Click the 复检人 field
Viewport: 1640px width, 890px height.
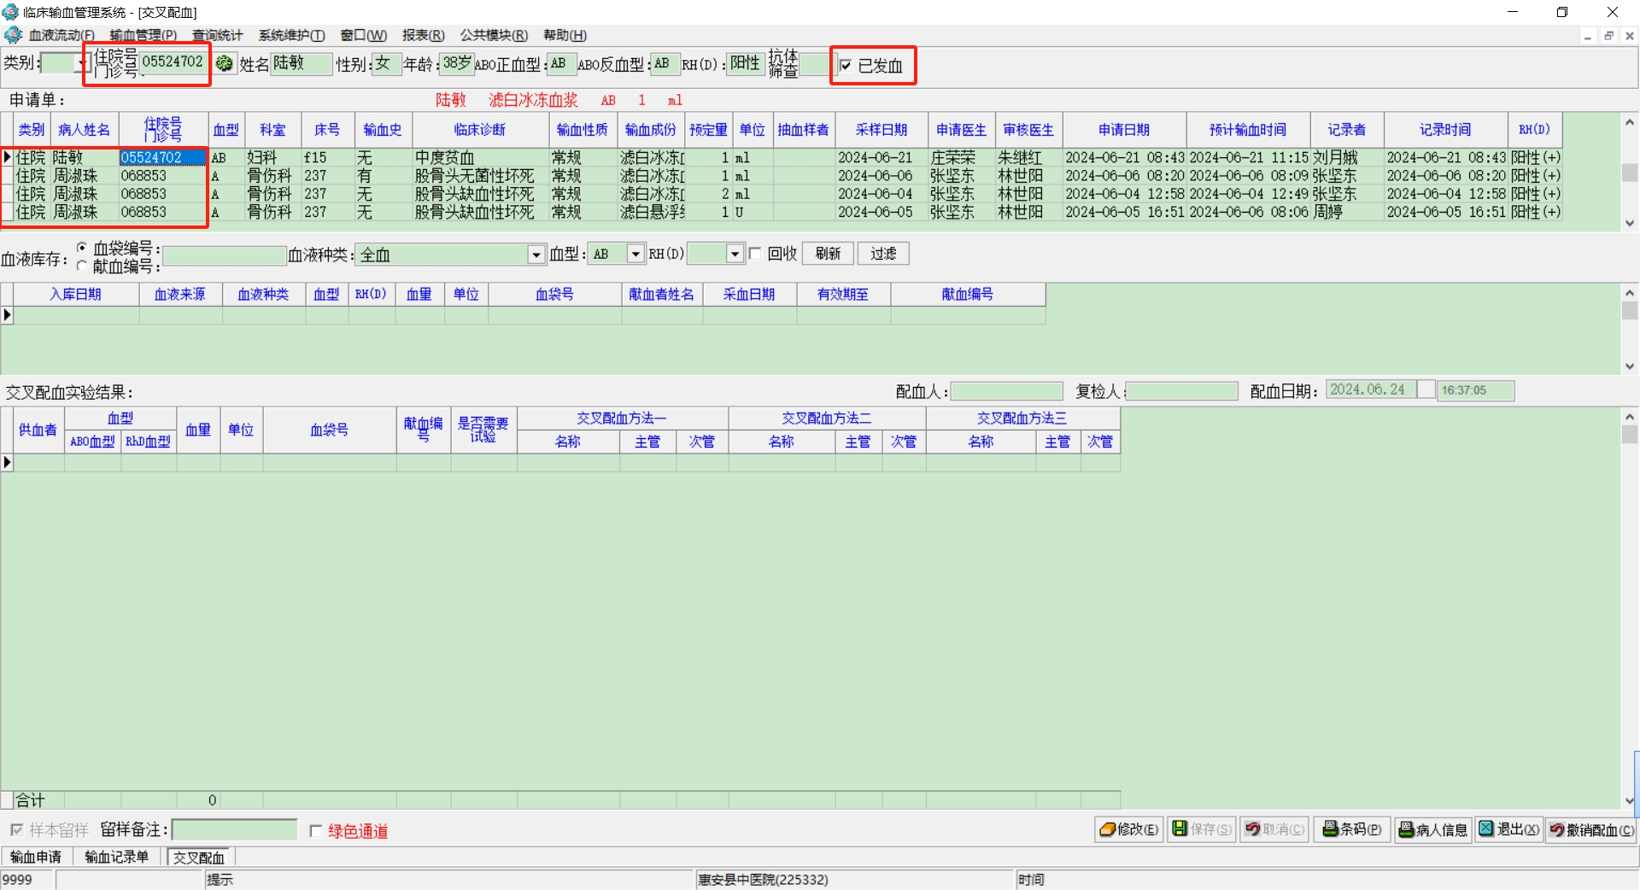[x=1182, y=390]
